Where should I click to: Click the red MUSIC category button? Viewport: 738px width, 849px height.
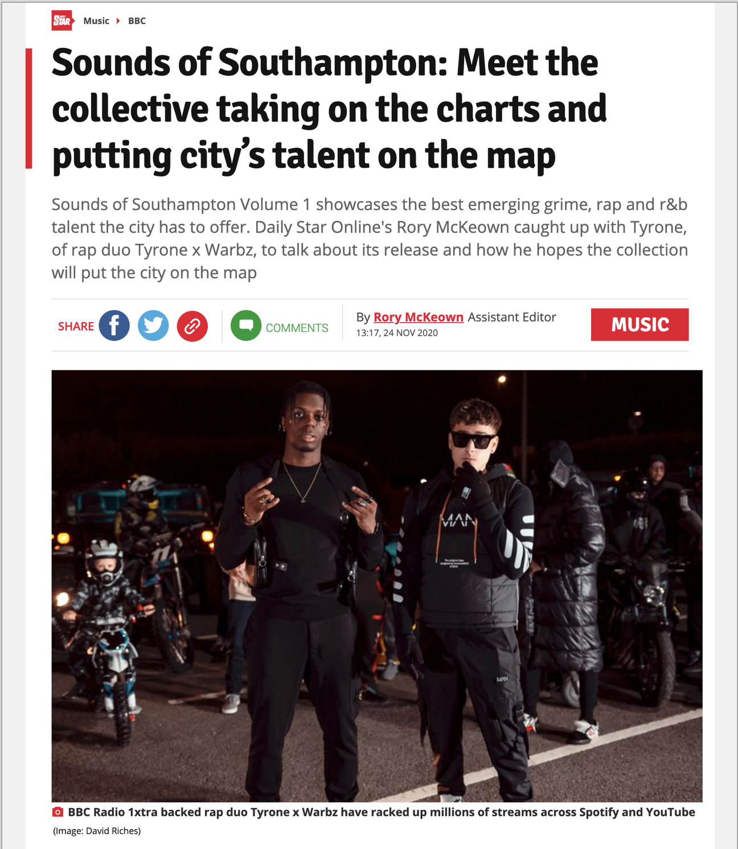[639, 325]
